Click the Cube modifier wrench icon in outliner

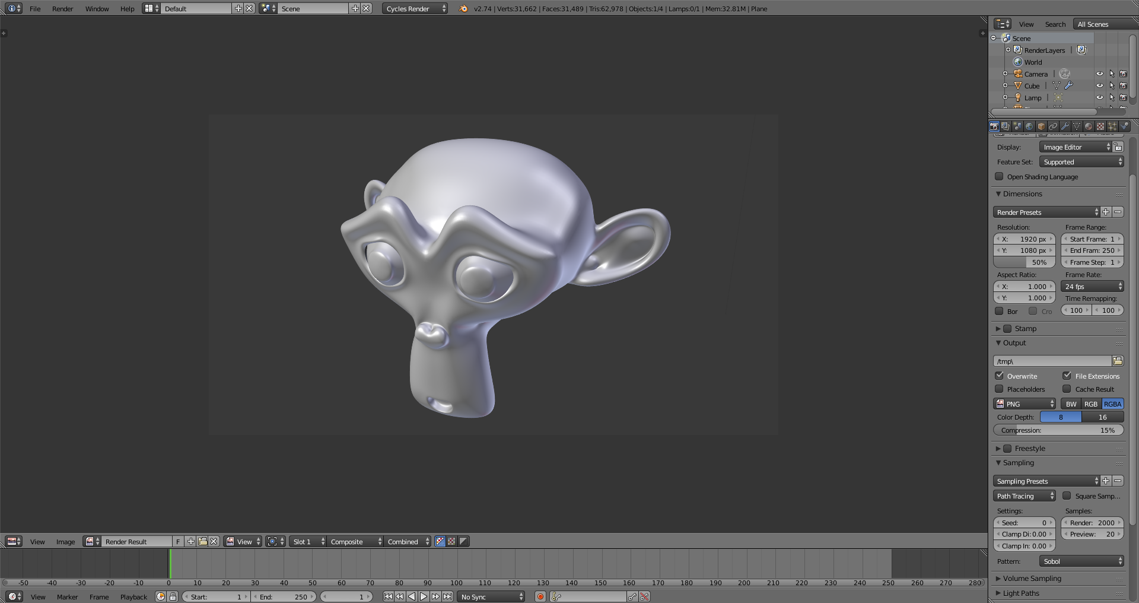pos(1068,85)
